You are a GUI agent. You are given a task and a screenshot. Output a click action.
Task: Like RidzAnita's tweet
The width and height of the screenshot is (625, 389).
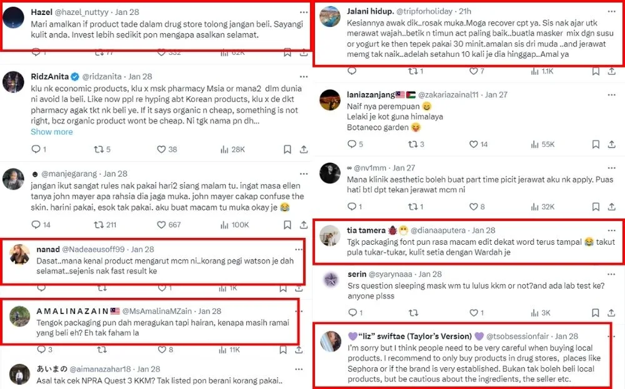click(x=161, y=149)
